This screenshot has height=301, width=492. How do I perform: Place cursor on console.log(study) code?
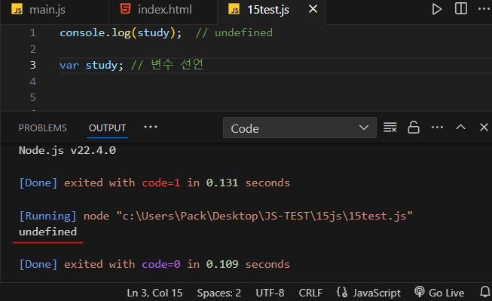tap(121, 32)
